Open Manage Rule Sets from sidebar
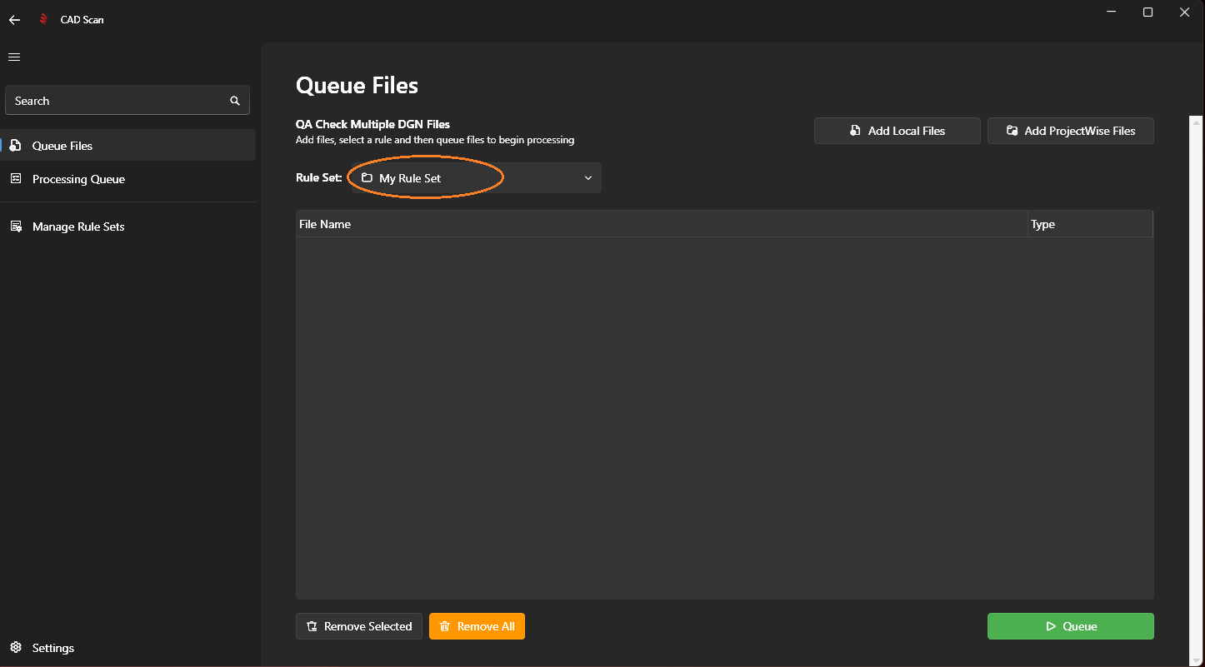This screenshot has height=667, width=1205. (x=78, y=226)
